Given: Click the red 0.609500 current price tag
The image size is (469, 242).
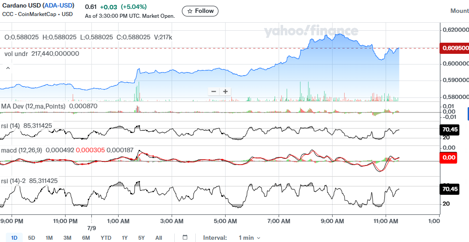Looking at the screenshot, I should pyautogui.click(x=455, y=48).
